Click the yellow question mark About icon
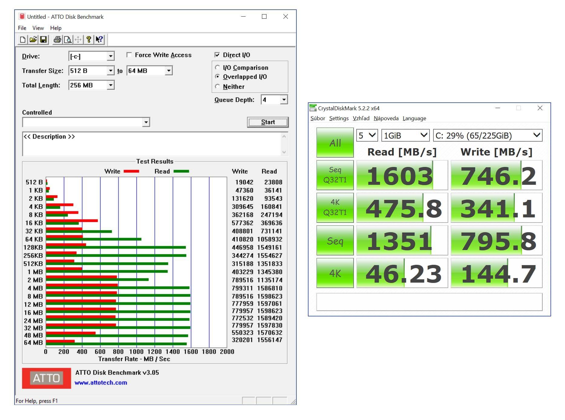 (89, 40)
